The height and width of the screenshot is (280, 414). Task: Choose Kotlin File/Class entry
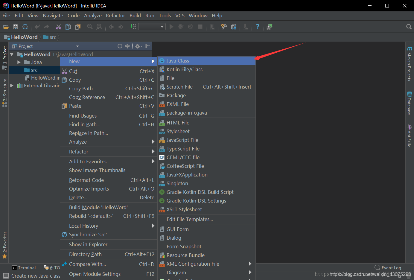[207, 69]
